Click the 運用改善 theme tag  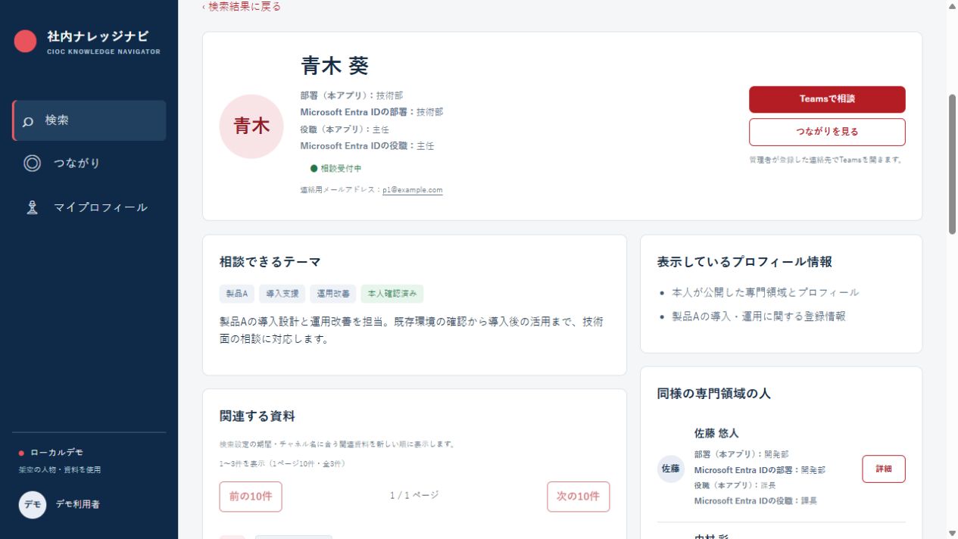(332, 294)
